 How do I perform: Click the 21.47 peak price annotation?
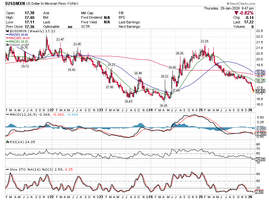click(x=60, y=39)
